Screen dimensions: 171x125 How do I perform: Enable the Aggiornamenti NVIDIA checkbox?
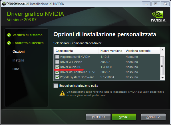pos(57,57)
